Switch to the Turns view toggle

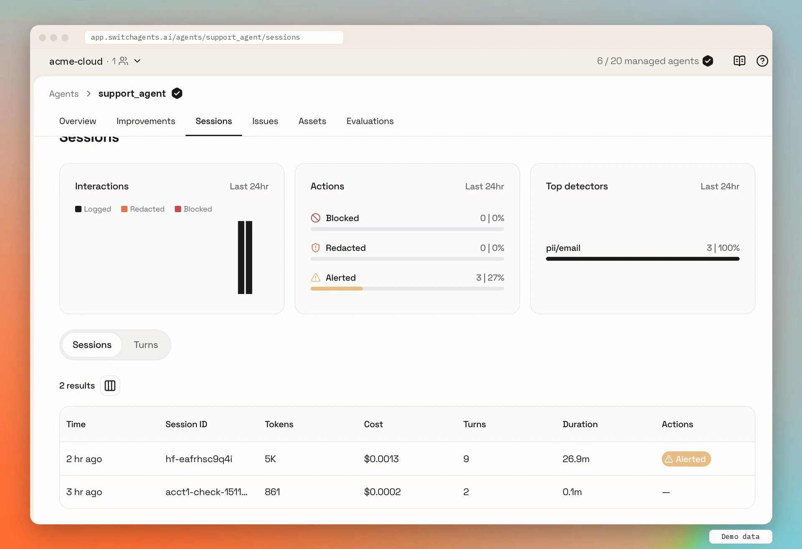146,345
